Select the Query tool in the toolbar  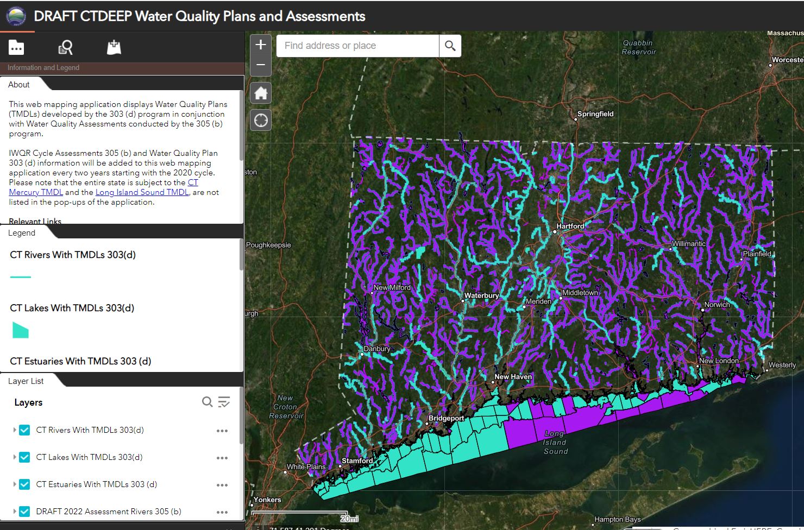[65, 47]
